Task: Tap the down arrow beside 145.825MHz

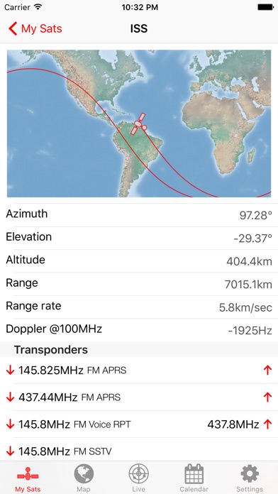Action: click(x=10, y=370)
